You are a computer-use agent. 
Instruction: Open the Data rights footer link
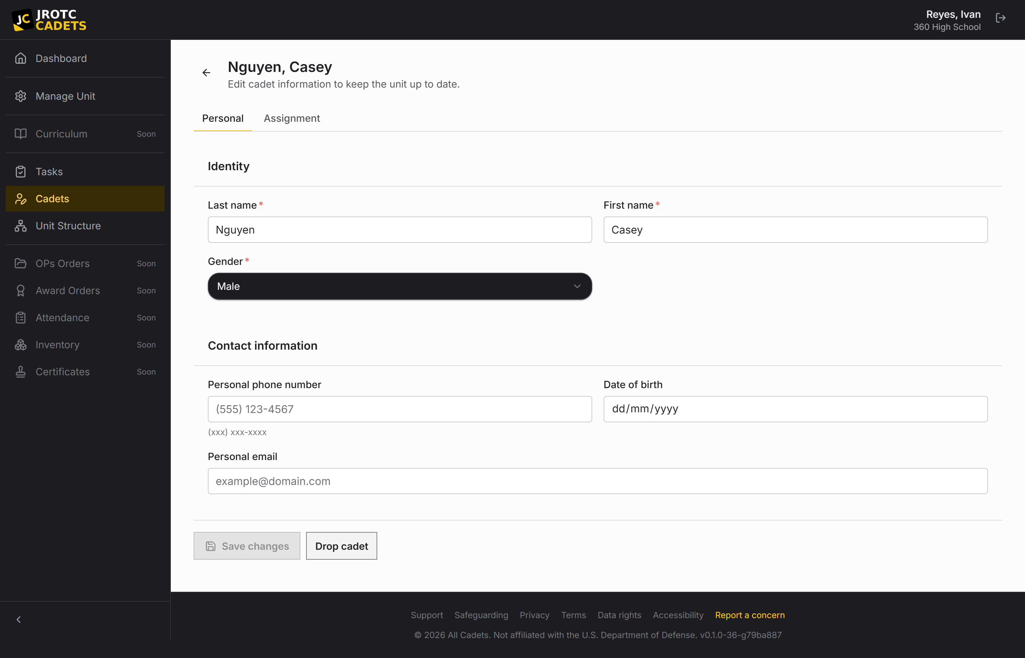tap(619, 615)
